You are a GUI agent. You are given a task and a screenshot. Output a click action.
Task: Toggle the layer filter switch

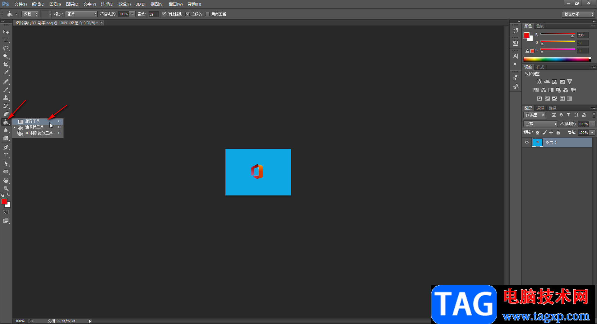tap(594, 115)
